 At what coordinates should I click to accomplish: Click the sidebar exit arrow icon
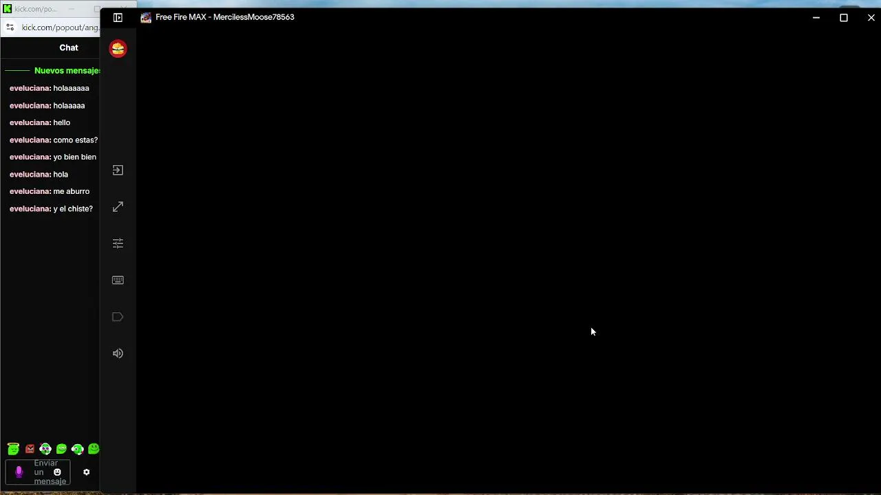[x=118, y=170]
